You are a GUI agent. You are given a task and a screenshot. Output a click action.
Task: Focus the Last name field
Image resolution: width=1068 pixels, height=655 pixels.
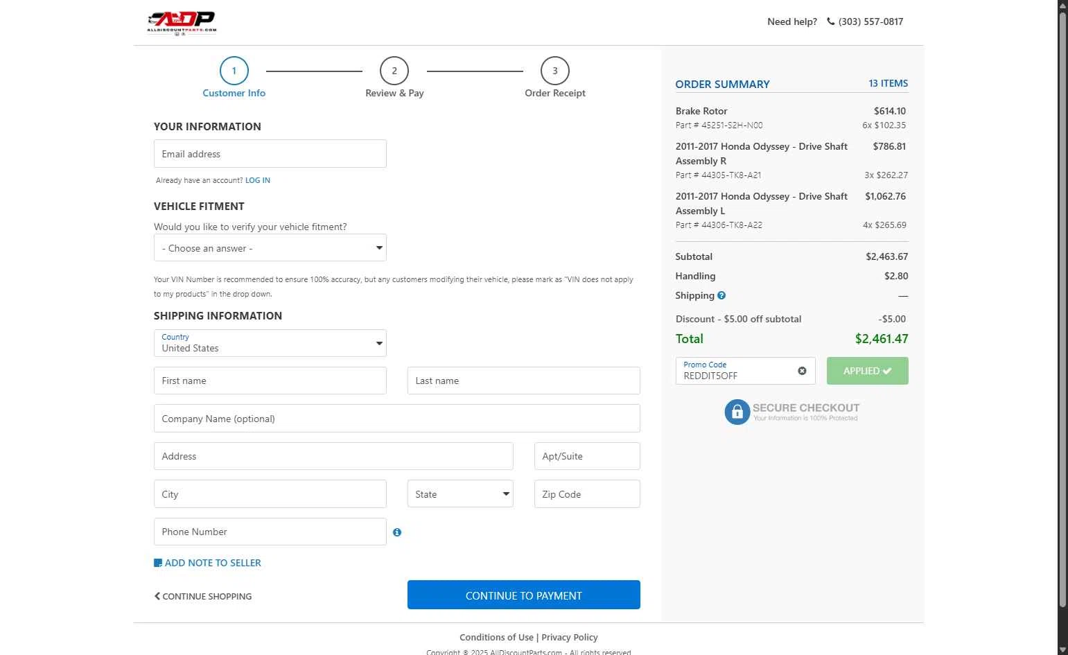coord(524,381)
